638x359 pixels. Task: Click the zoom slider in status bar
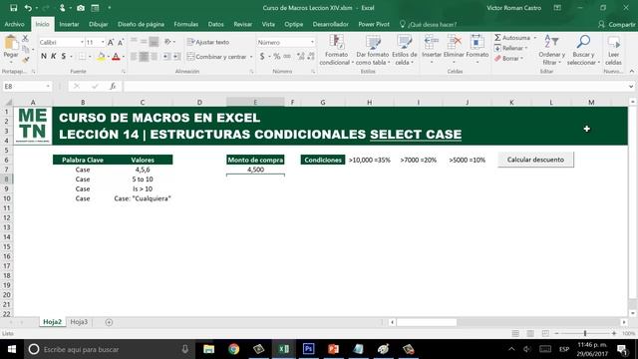(x=585, y=333)
